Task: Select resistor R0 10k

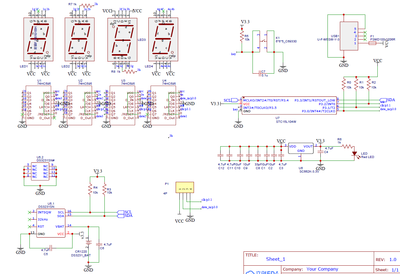Action: [343, 84]
